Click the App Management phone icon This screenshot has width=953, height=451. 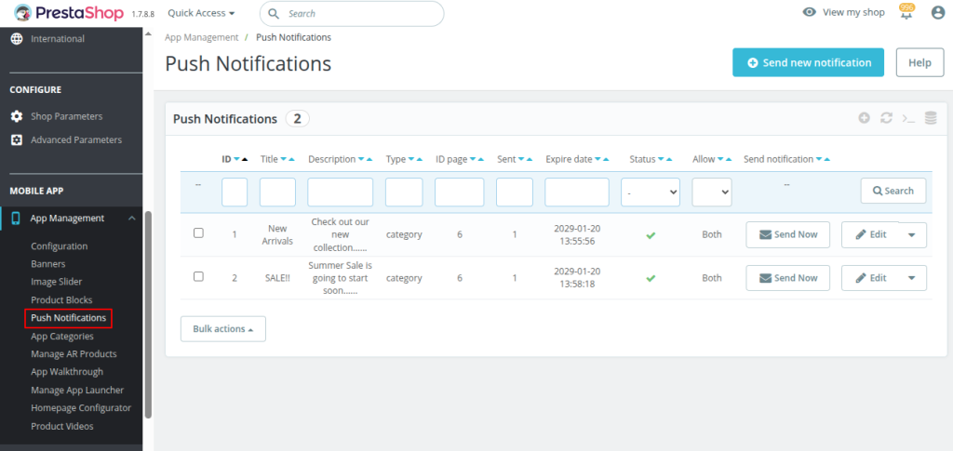(x=17, y=218)
